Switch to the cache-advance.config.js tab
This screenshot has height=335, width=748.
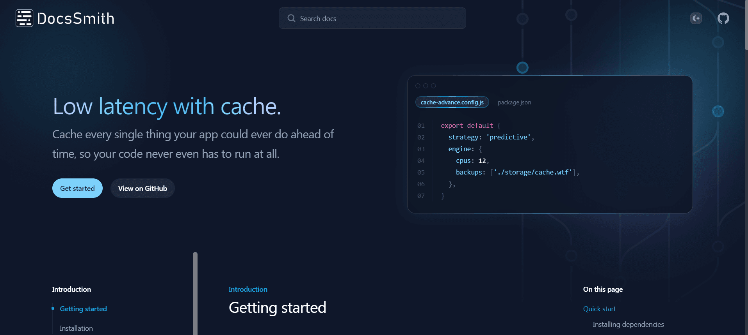(452, 102)
